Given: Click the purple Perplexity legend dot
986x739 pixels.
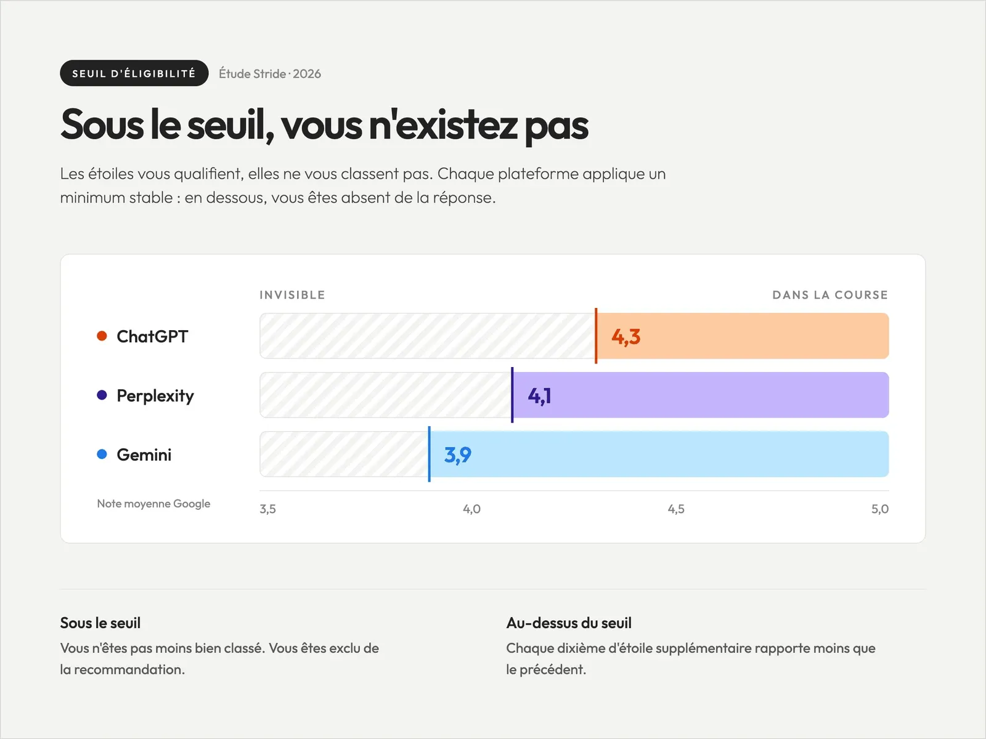Looking at the screenshot, I should coord(102,395).
